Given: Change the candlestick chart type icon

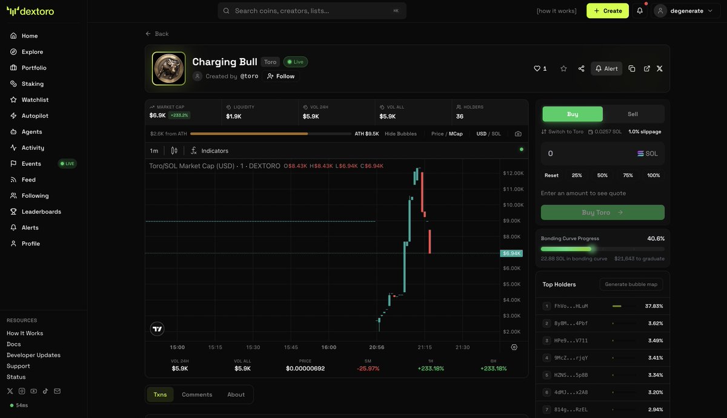Looking at the screenshot, I should tap(174, 151).
